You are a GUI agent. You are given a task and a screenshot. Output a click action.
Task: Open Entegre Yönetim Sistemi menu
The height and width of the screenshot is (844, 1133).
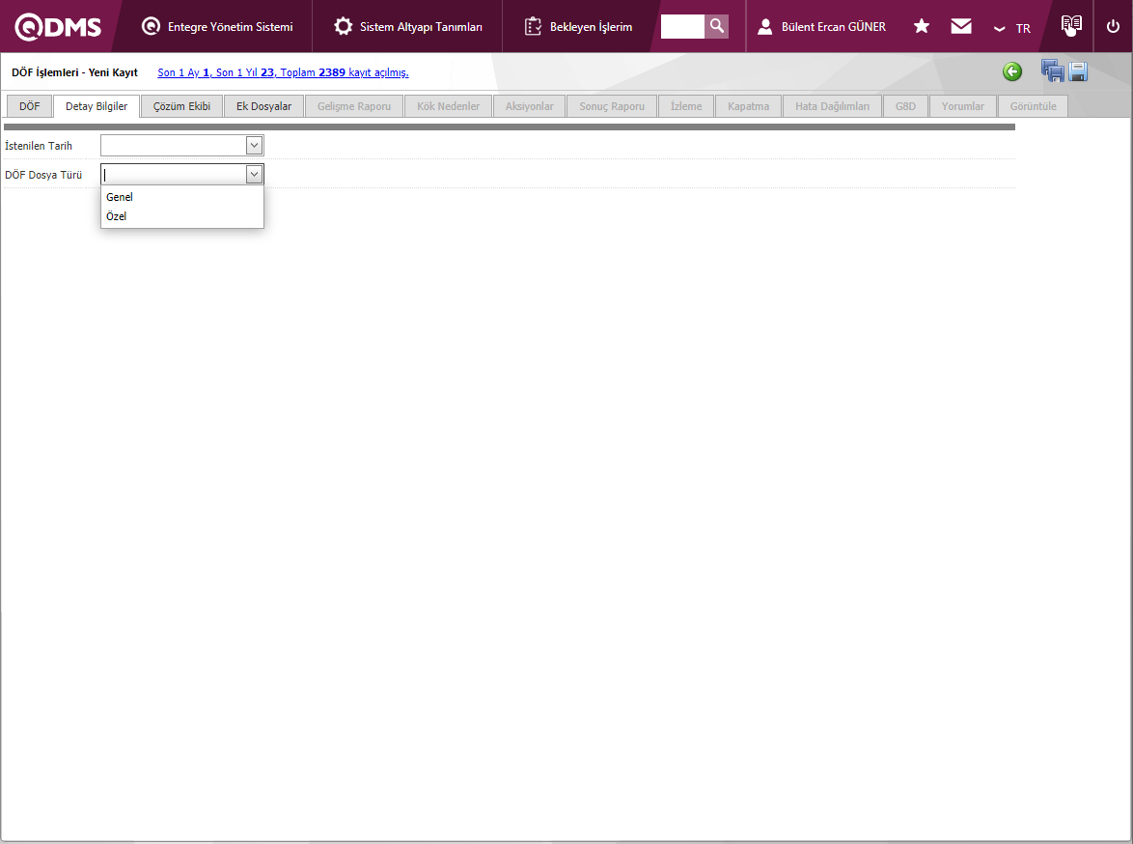click(217, 27)
